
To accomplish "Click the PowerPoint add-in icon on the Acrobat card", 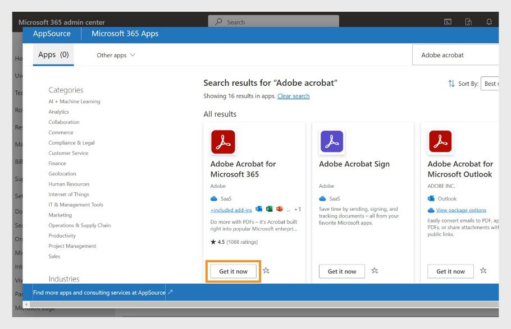I will [x=279, y=208].
